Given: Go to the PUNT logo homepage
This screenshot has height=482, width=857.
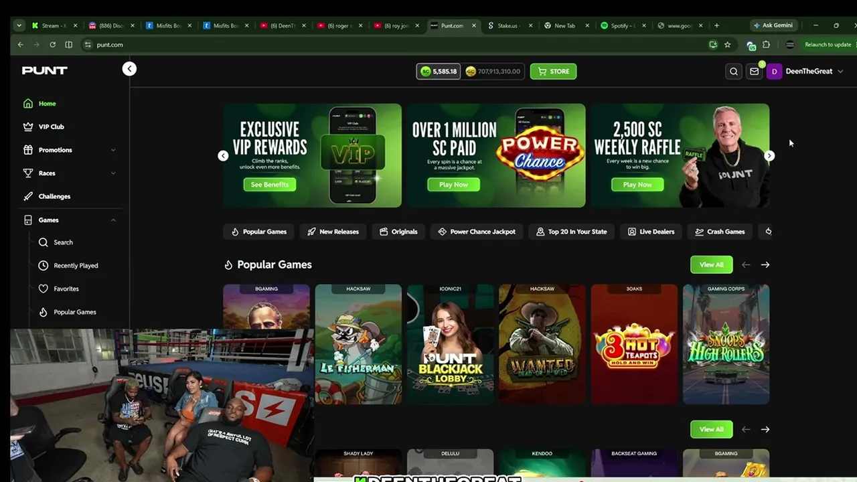Looking at the screenshot, I should coord(45,70).
